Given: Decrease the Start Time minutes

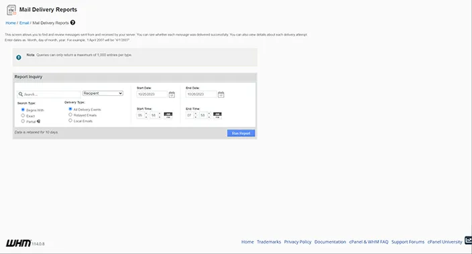Looking at the screenshot, I should 160,117.
